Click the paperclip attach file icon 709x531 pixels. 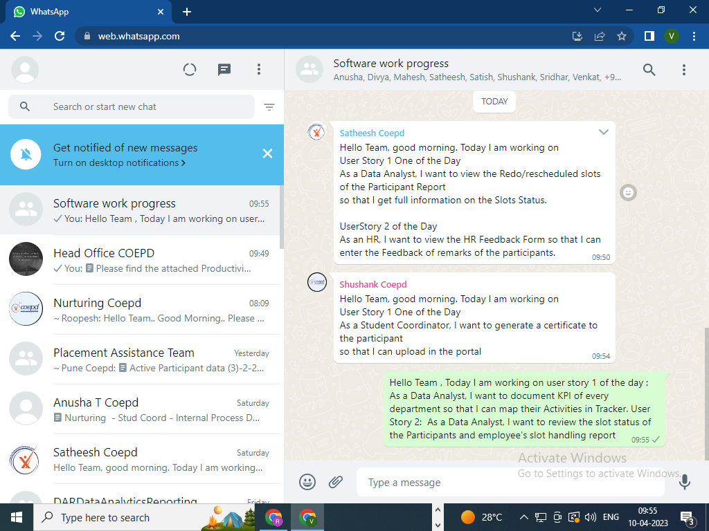[x=336, y=482]
